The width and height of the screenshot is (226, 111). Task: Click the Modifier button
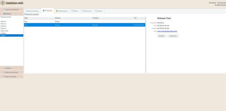point(162,36)
